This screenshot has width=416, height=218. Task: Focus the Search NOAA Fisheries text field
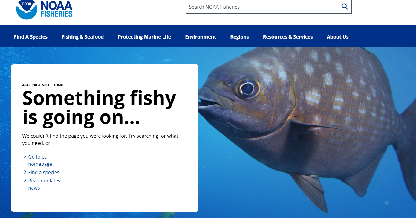point(263,7)
